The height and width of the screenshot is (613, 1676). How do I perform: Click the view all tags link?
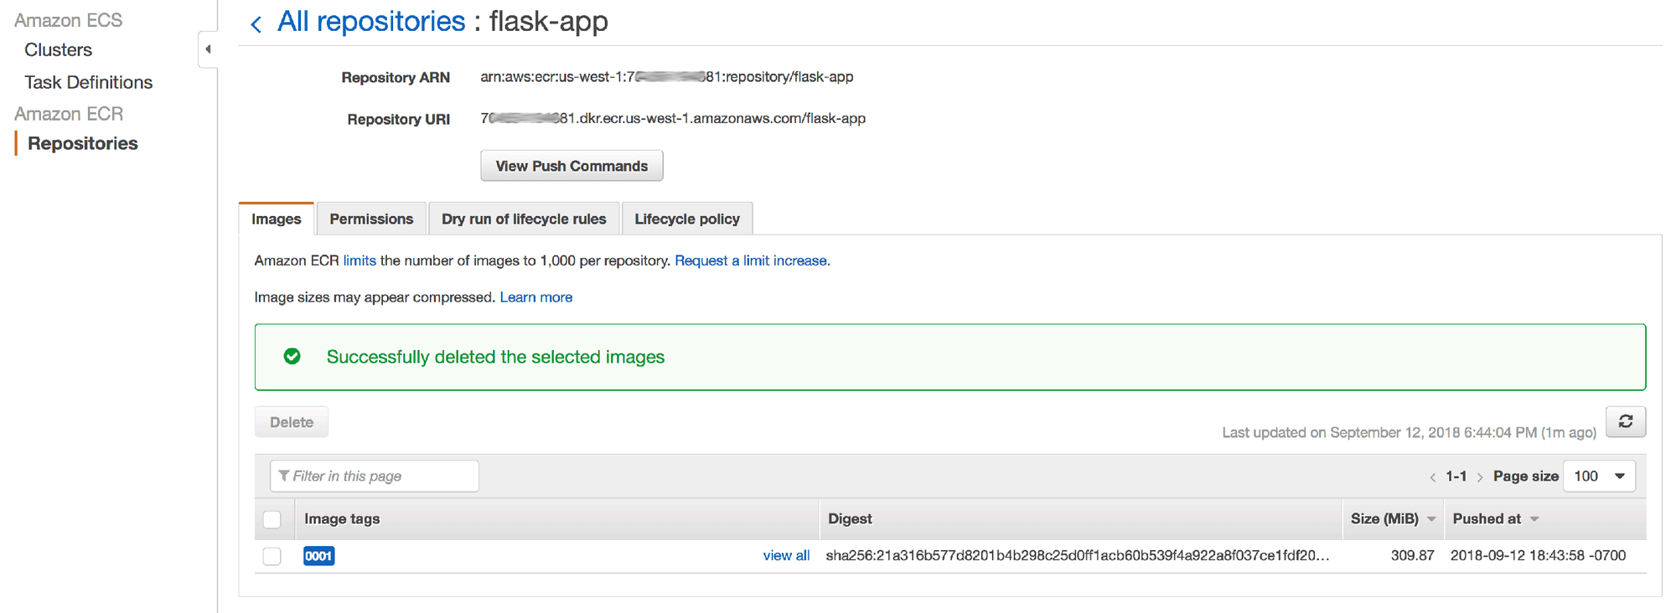tap(786, 555)
